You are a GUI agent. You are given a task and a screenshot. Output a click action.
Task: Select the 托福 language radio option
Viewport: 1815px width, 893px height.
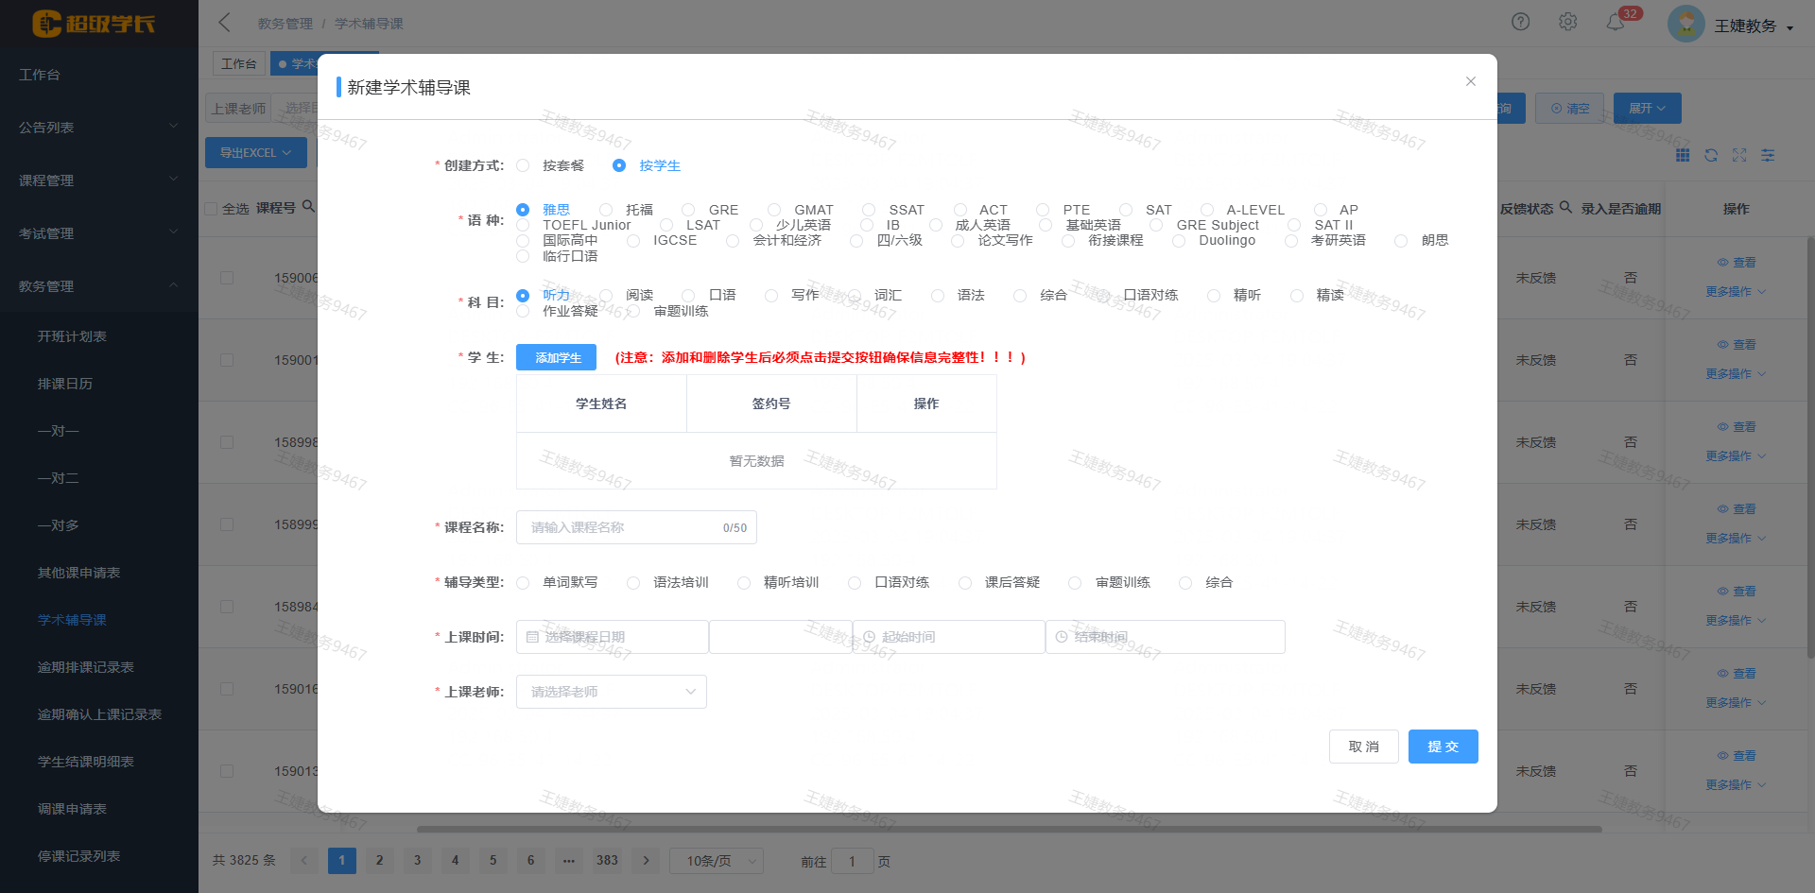point(606,210)
